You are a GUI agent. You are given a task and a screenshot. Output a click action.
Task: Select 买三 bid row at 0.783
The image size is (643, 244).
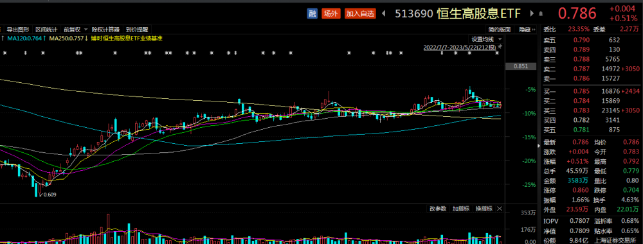pos(591,110)
